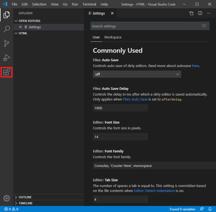
Task: Open the Go menu
Action: pos(65,4)
